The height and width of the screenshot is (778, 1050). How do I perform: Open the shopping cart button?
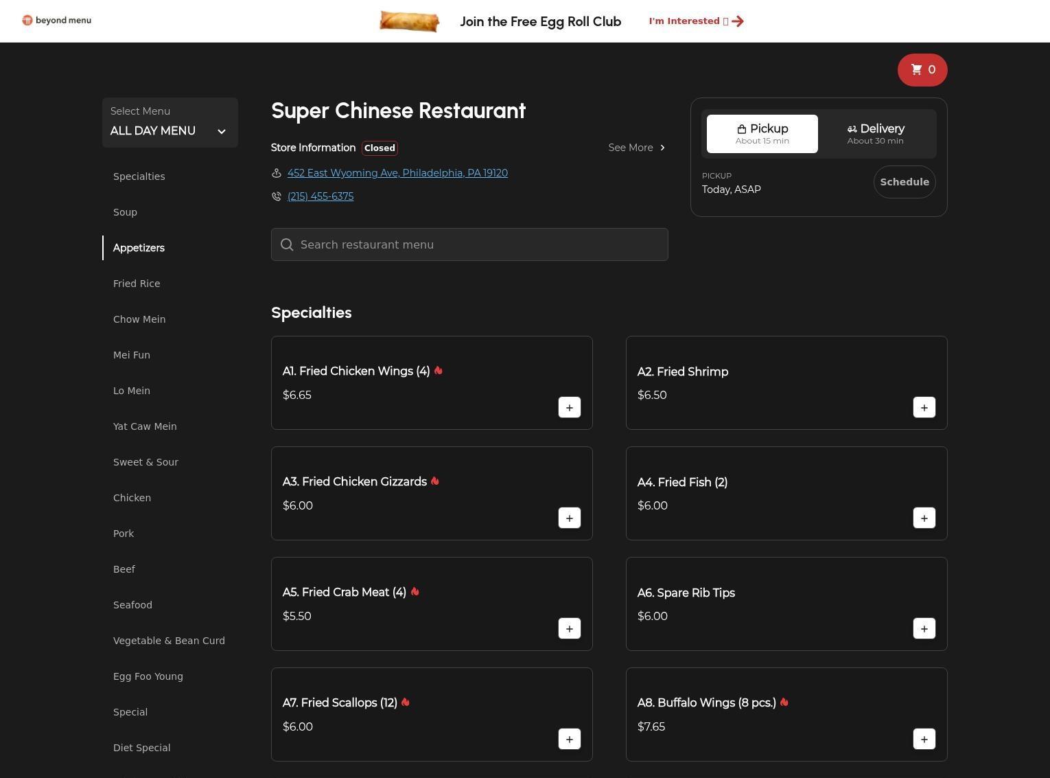[922, 70]
